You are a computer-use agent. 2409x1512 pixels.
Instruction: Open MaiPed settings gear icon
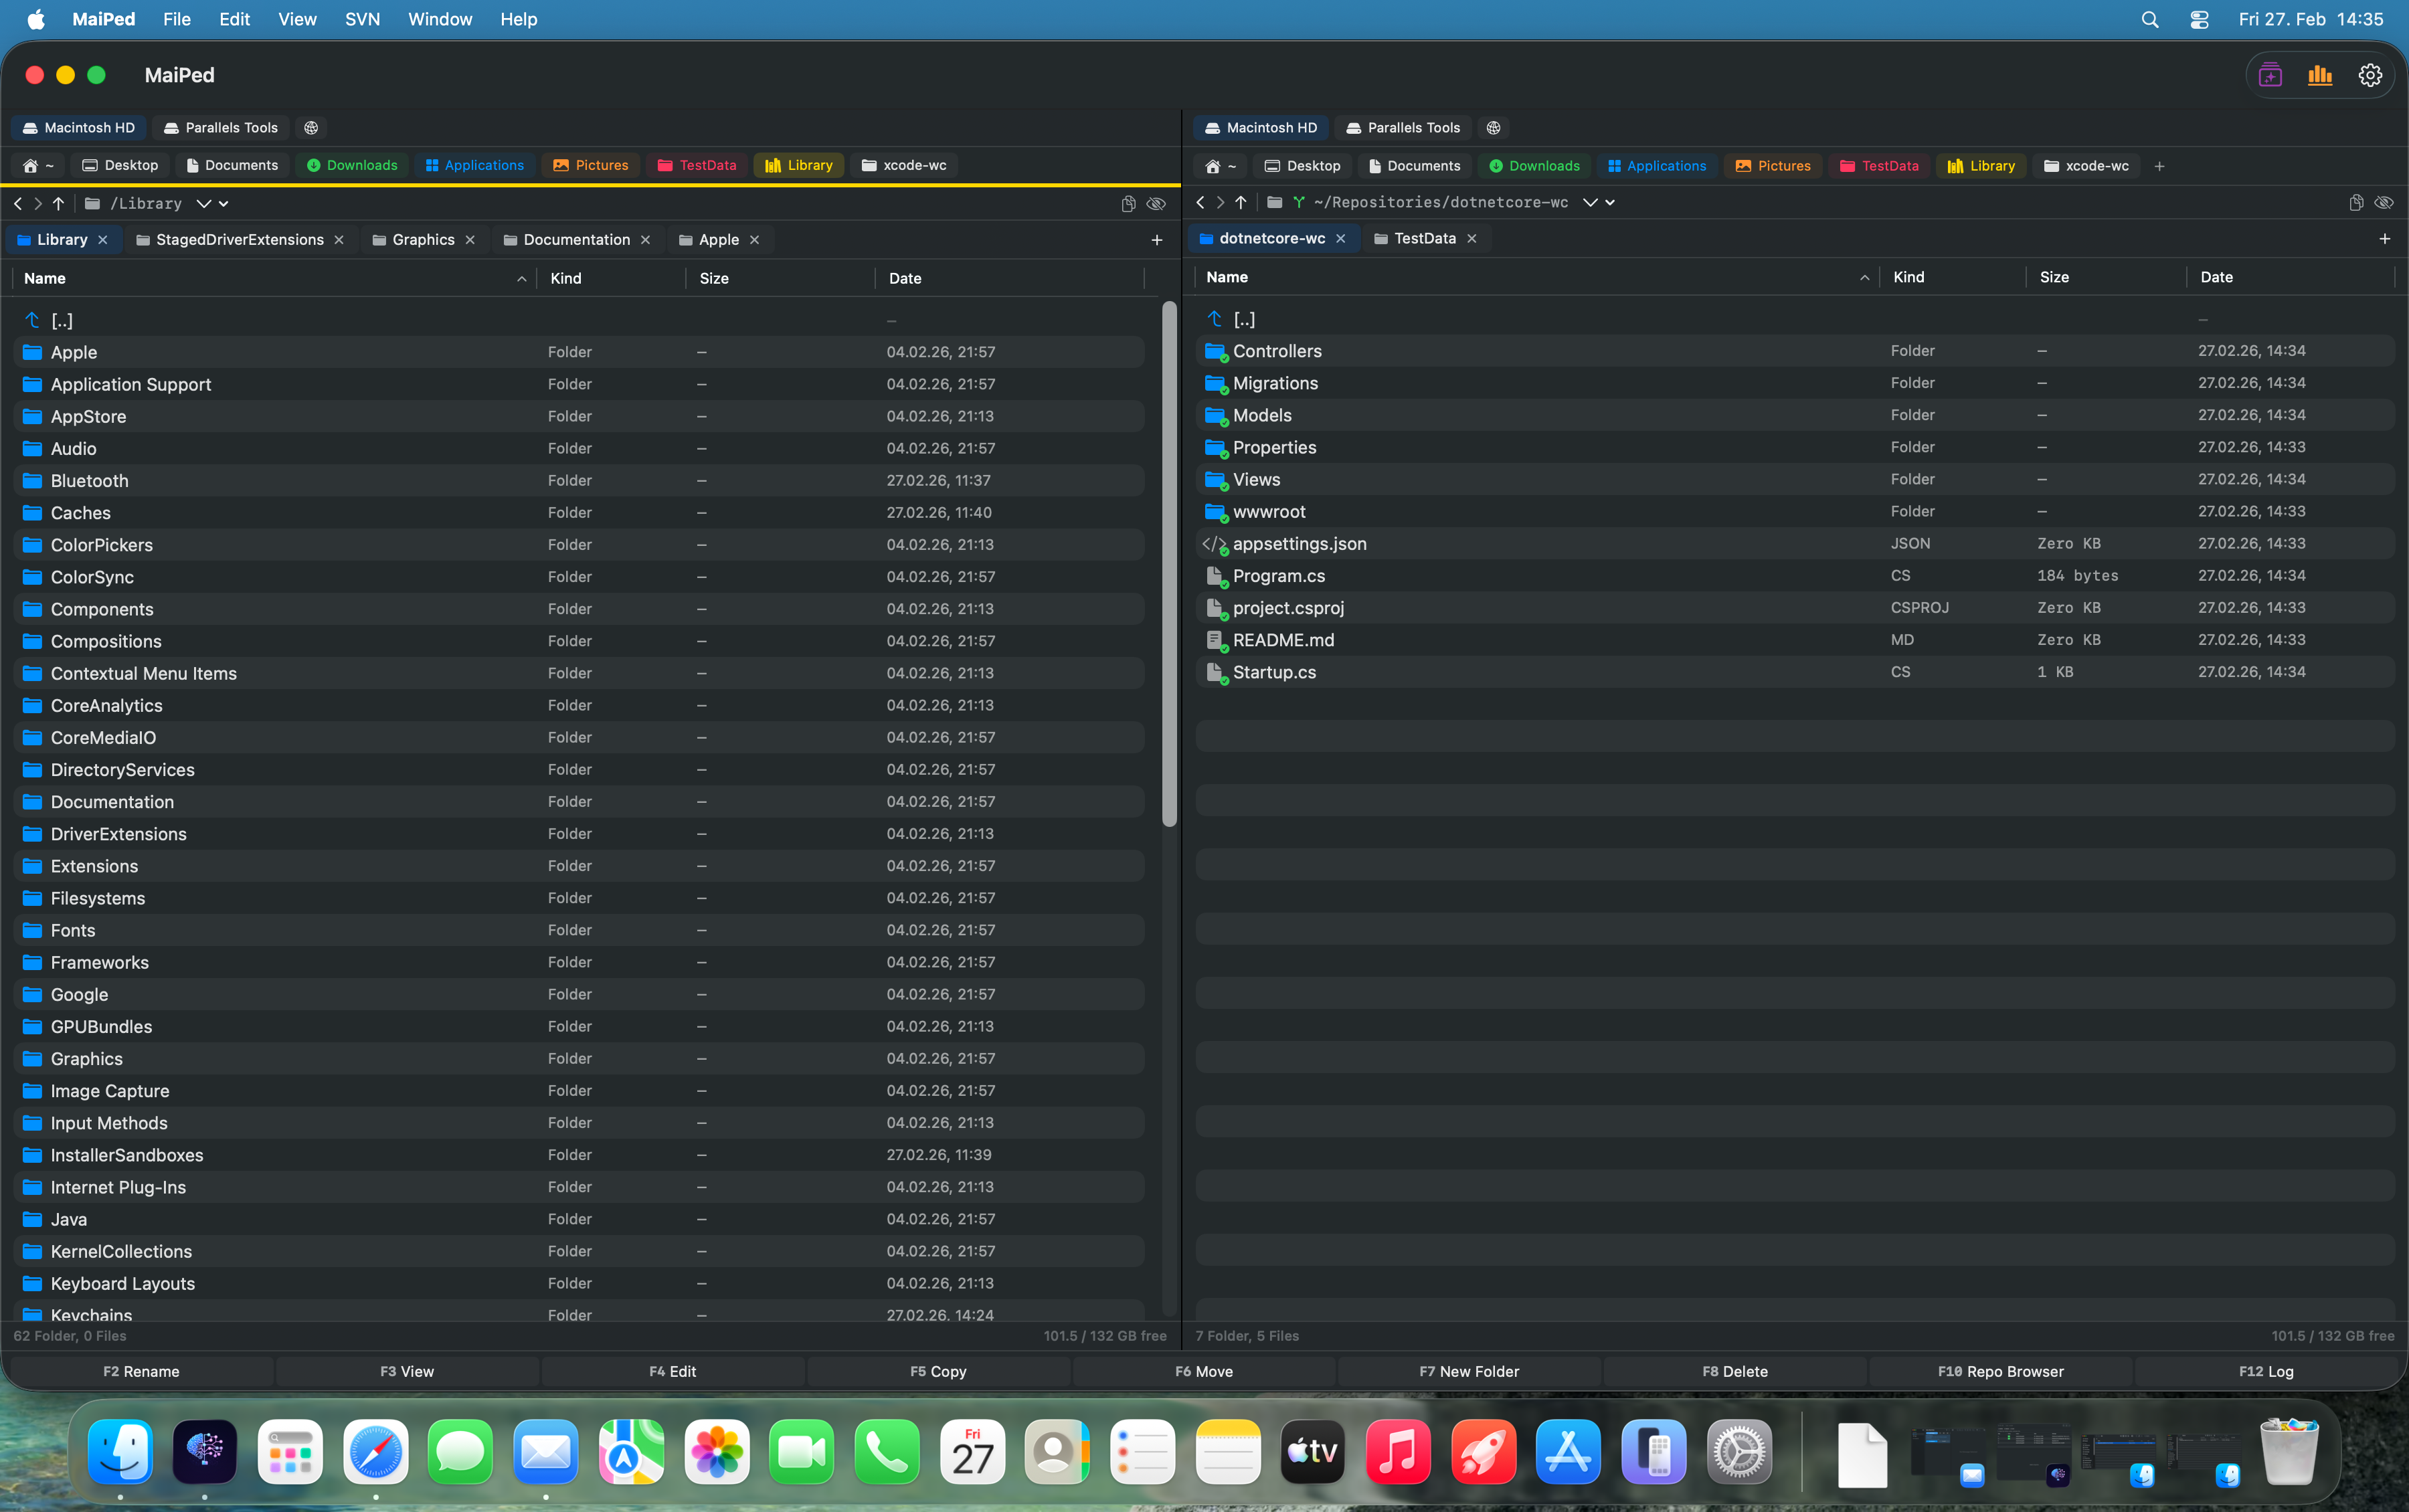coord(2369,76)
